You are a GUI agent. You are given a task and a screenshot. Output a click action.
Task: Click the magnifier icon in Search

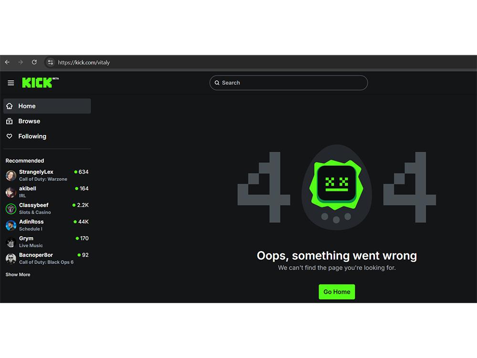coord(217,83)
